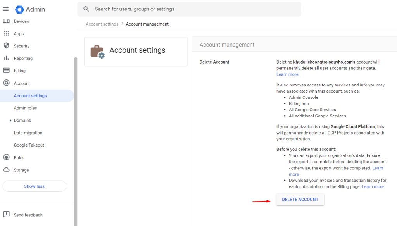Click Account settings breadcrumb link
Viewport: 397px width, 226px height.
tap(102, 24)
